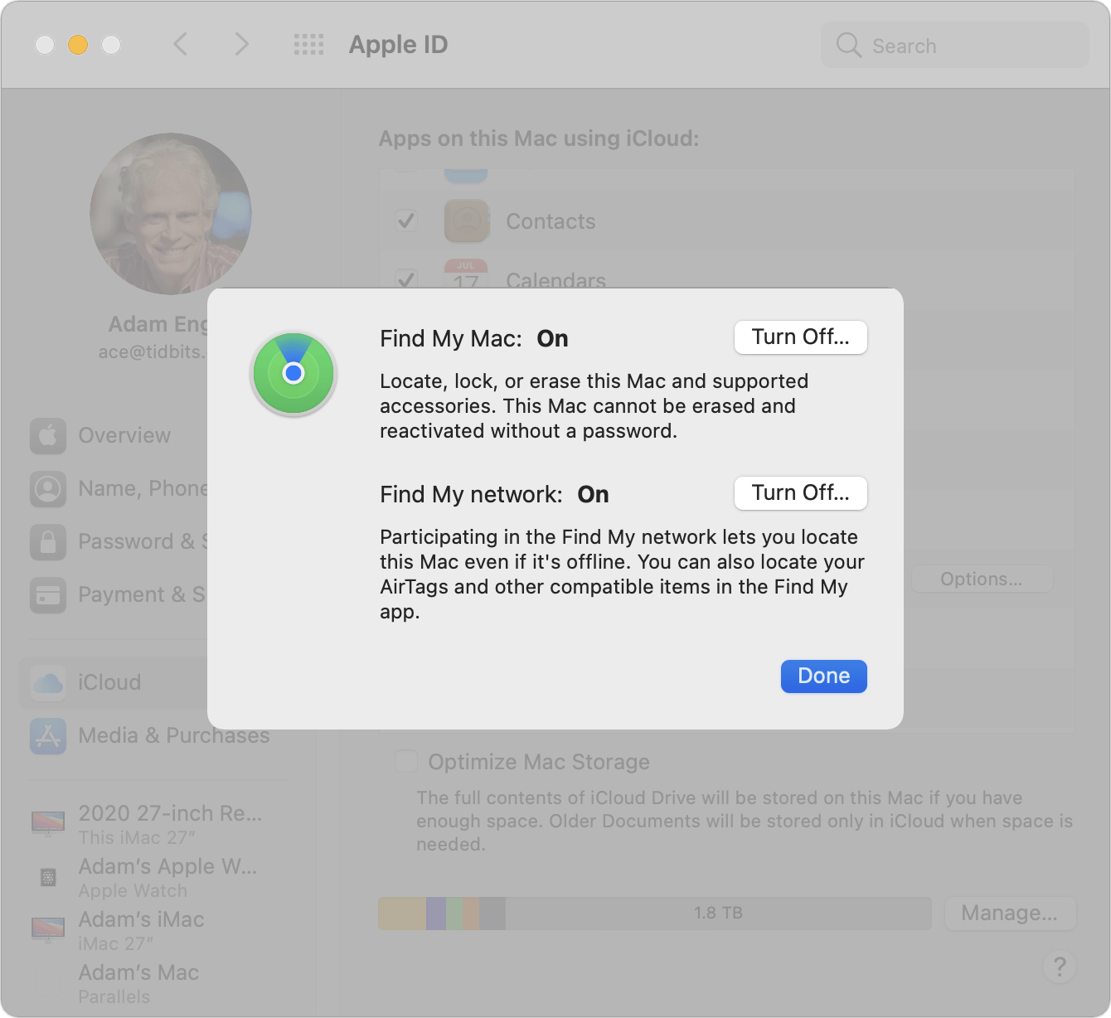Click the iCloud storage usage bar
Viewport: 1111px width, 1018px height.
pyautogui.click(x=655, y=914)
